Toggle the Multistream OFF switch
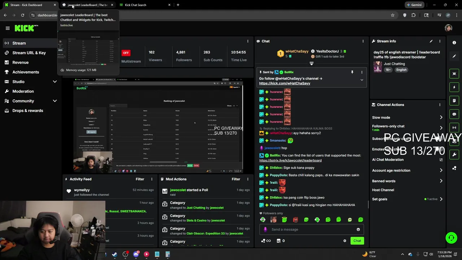 (126, 53)
